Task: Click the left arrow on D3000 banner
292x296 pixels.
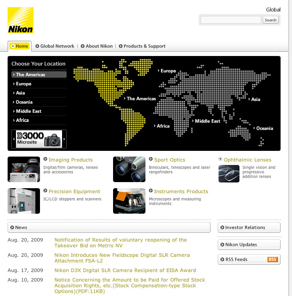Action: coord(14,139)
